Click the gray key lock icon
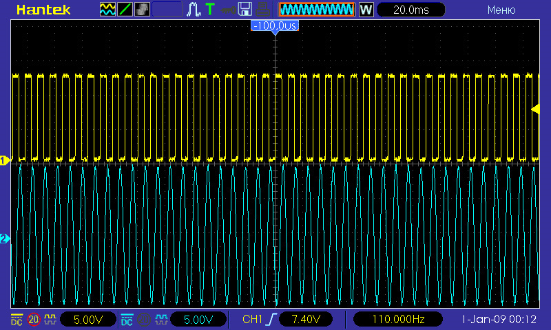 point(228,10)
